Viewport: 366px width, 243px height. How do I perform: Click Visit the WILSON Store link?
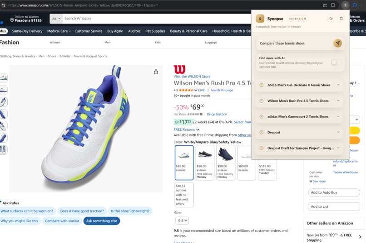[x=192, y=76]
